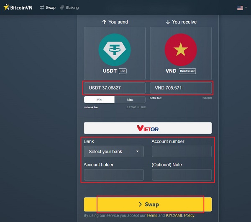This screenshot has width=251, height=222.
Task: Click the BitcoinVN star logo
Action: [x=7, y=8]
